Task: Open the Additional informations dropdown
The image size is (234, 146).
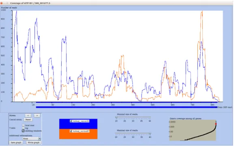Action: (32, 139)
